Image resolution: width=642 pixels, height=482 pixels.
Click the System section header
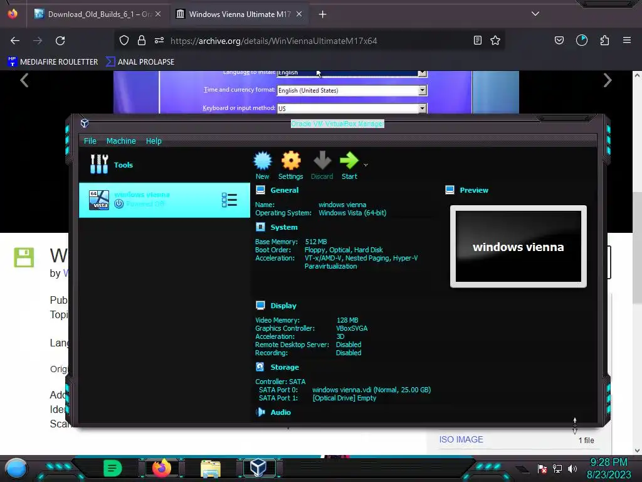coord(284,227)
